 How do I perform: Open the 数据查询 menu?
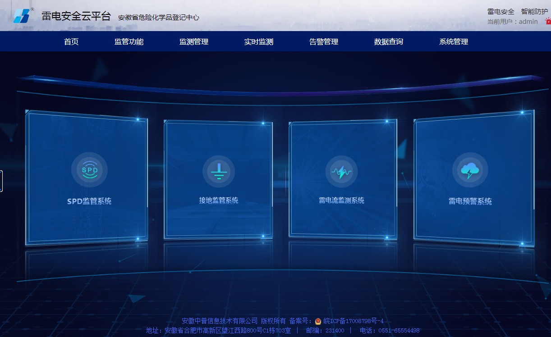click(x=388, y=41)
